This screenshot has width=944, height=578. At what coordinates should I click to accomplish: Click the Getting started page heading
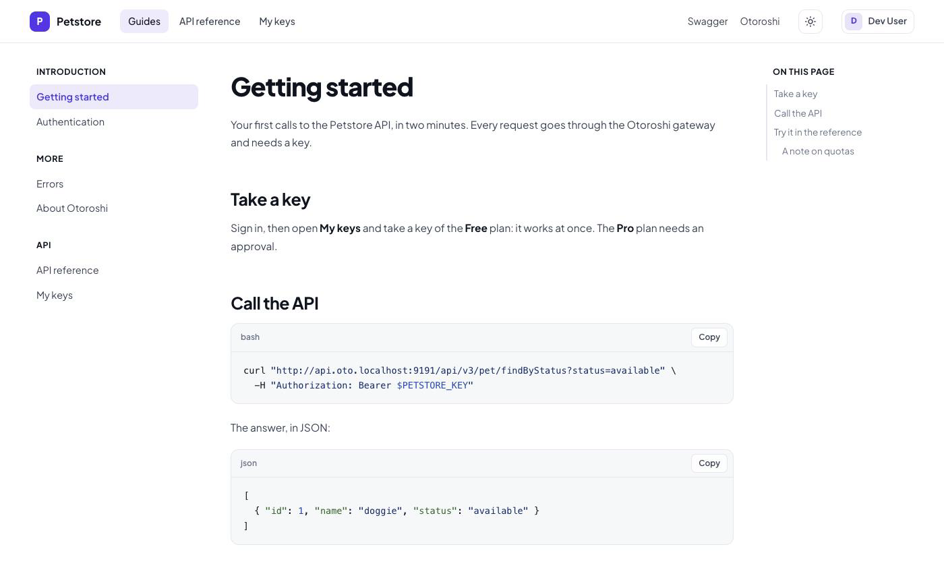[322, 87]
